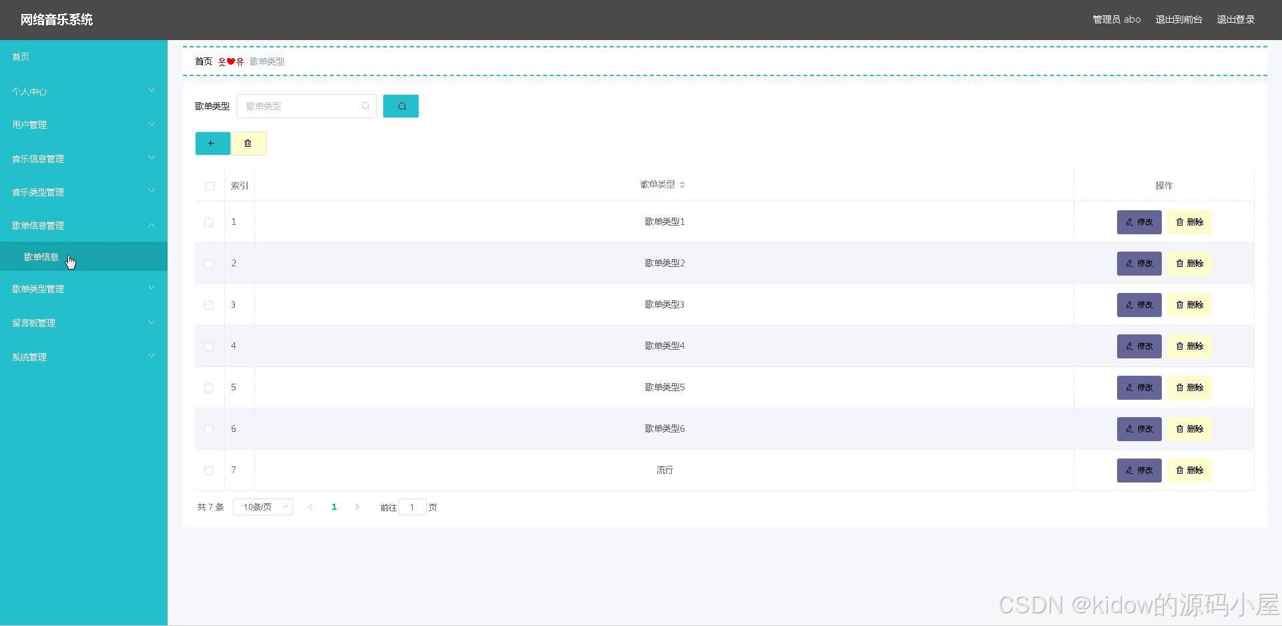
Task: Click the 共 7 条 total count
Action: 210,507
